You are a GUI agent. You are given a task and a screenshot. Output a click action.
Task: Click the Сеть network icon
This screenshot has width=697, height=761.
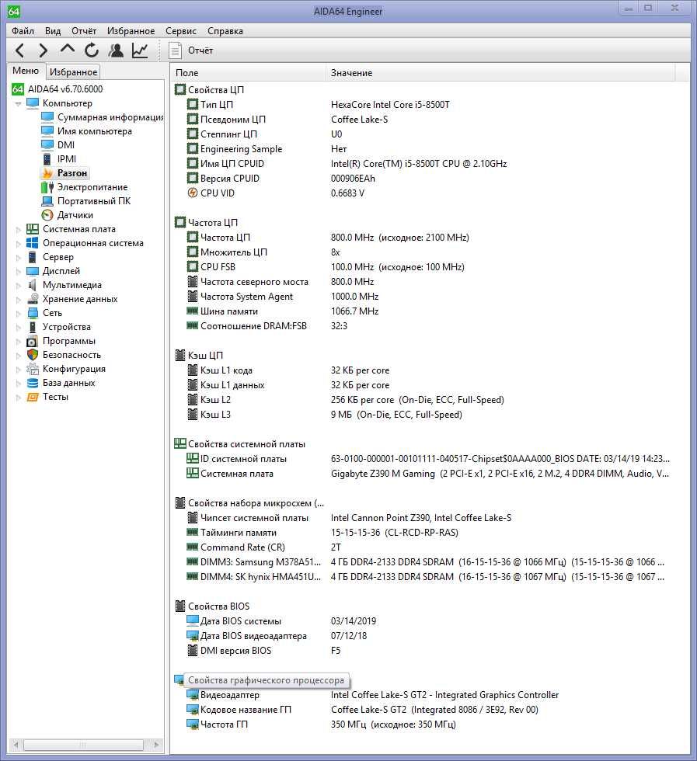pos(33,313)
